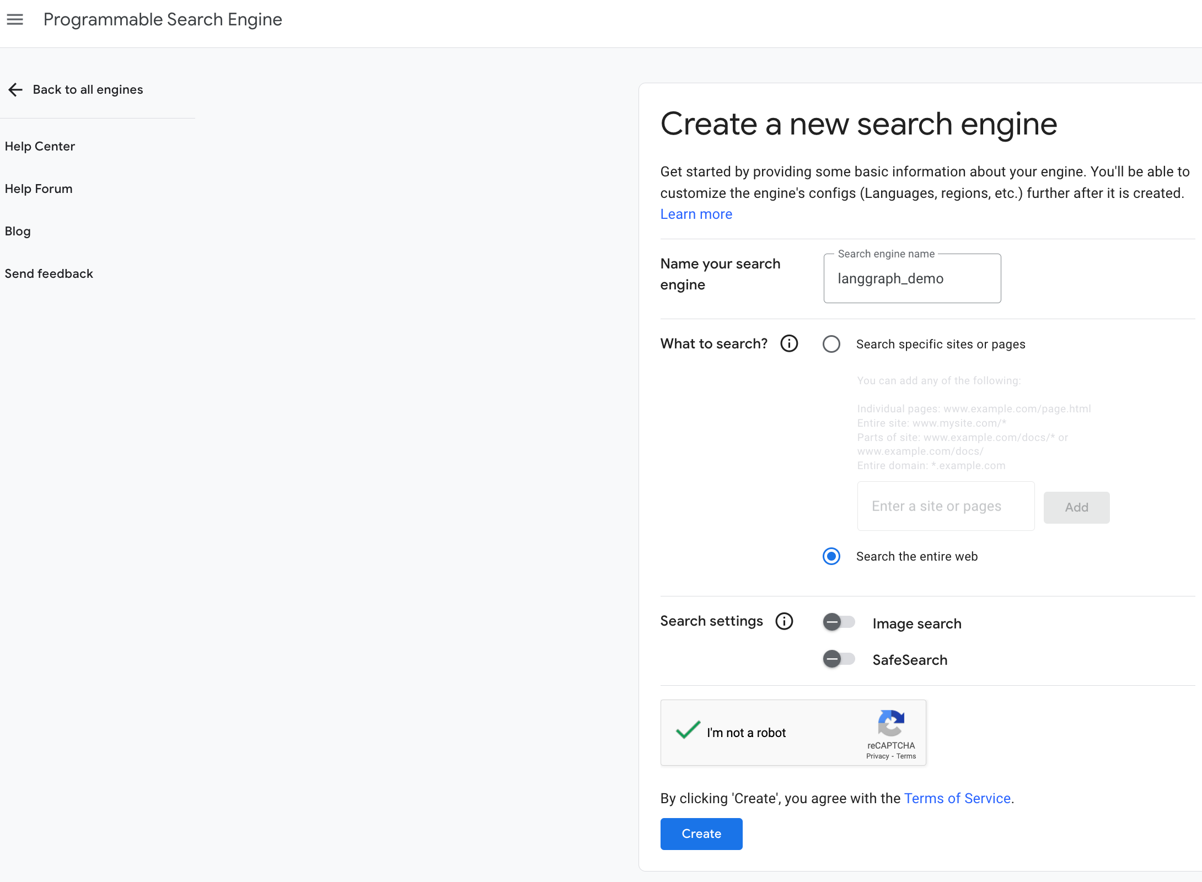The width and height of the screenshot is (1202, 882).
Task: Toggle the Image search setting
Action: pos(839,622)
